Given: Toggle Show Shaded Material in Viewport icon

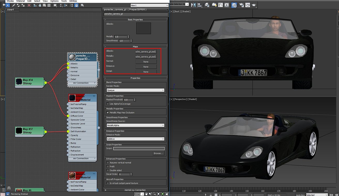Looking at the screenshot, I should coord(44,5).
